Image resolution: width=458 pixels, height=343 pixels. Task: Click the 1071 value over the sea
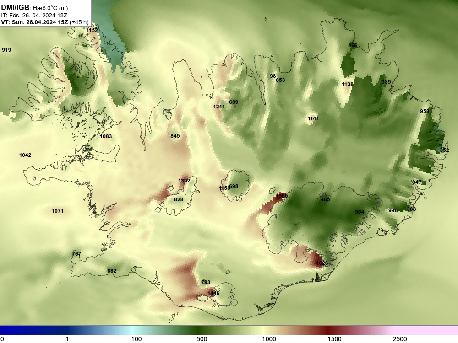58,211
